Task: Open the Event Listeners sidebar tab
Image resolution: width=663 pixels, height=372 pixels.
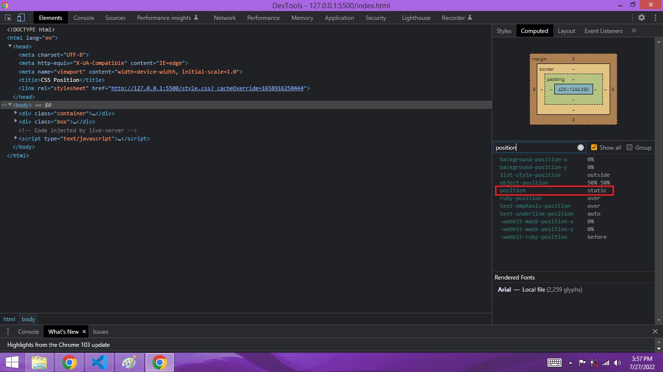Action: 603,31
